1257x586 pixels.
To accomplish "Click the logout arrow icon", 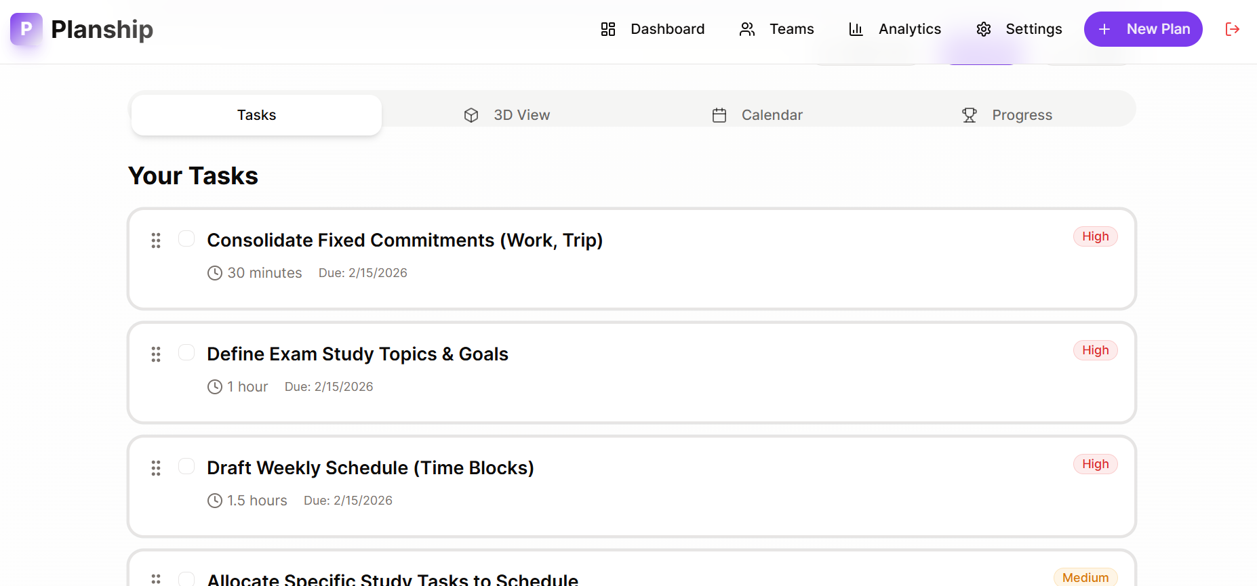I will [x=1232, y=29].
